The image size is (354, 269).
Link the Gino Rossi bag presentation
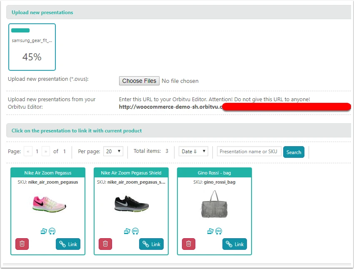235,244
